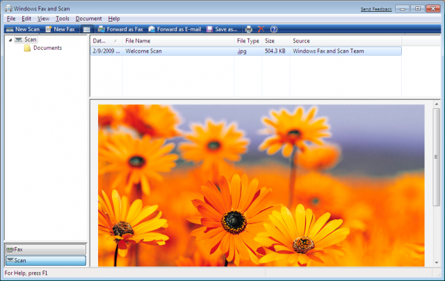Open the Edit menu

tap(26, 19)
